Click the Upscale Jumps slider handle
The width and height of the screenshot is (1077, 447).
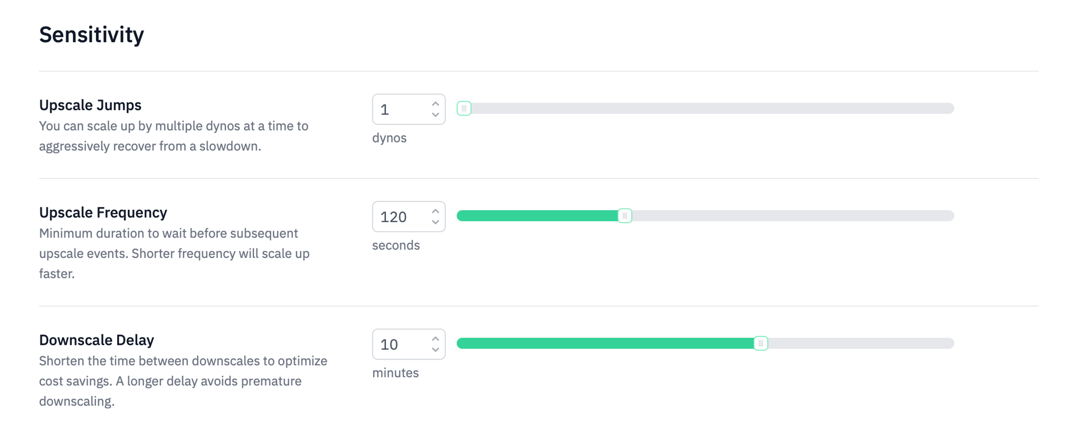click(x=464, y=108)
